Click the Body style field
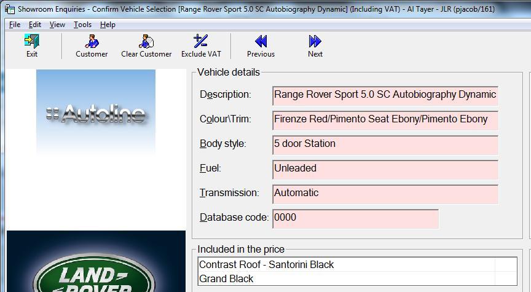Viewport: 531px width, 292px height. tap(385, 145)
